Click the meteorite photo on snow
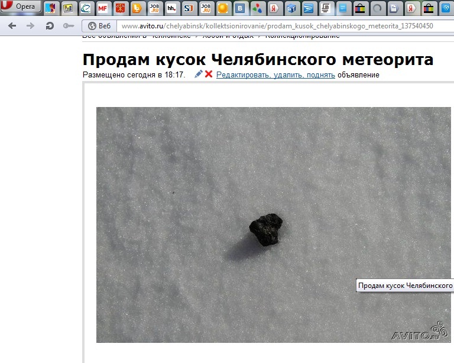 [x=274, y=225]
